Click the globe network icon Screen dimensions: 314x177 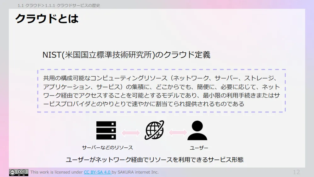pyautogui.click(x=154, y=130)
